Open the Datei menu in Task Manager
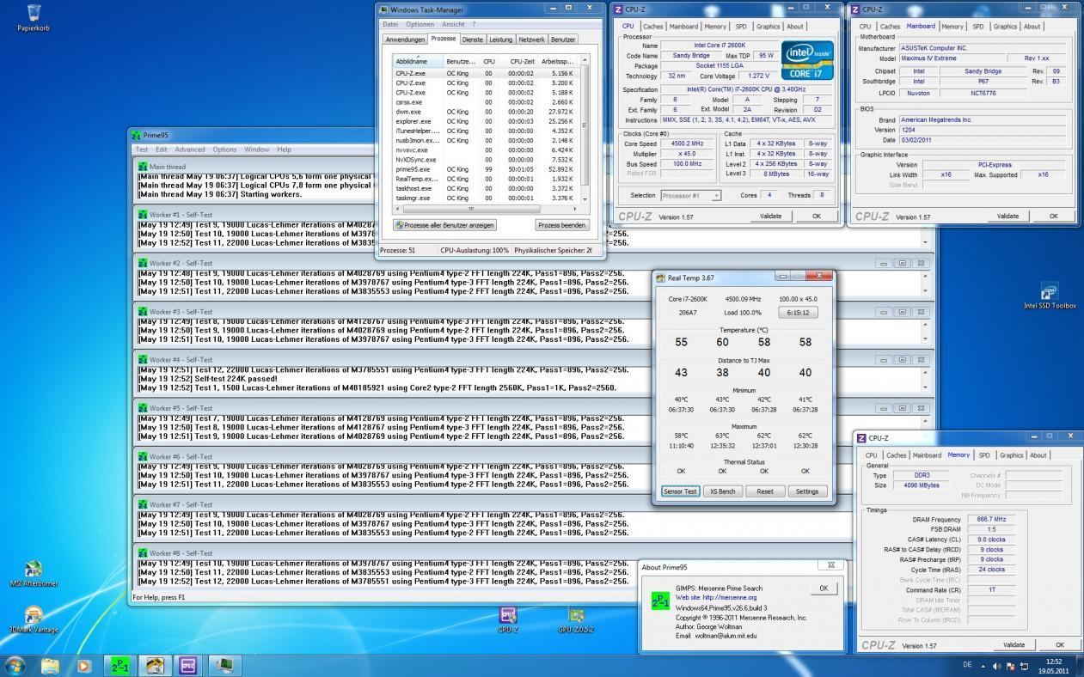 pos(390,24)
